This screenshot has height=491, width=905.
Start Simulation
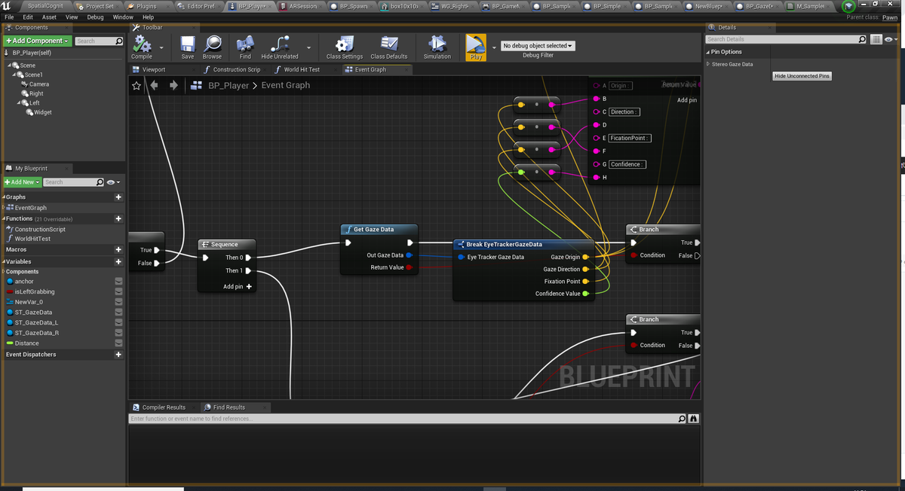click(x=437, y=47)
